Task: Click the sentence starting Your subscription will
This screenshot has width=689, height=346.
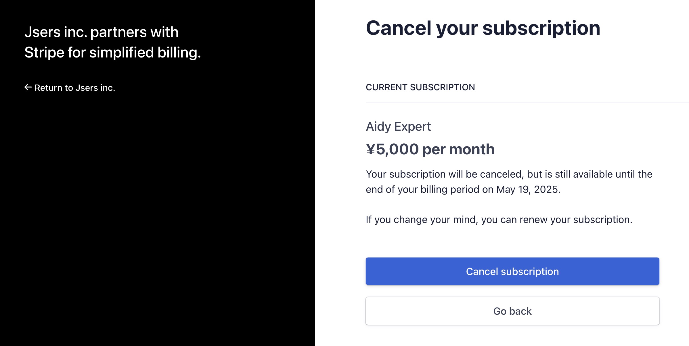Action: pyautogui.click(x=509, y=182)
